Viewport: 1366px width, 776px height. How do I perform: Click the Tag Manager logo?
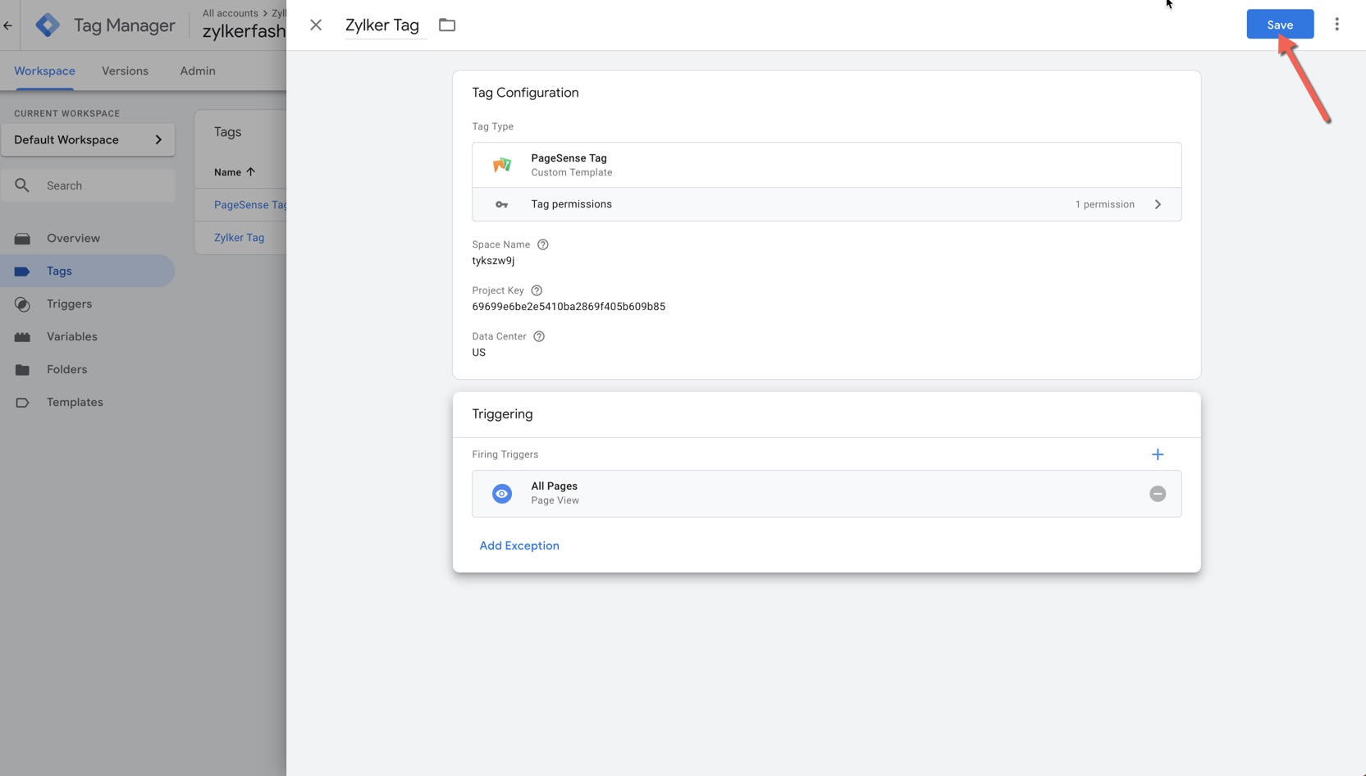click(48, 25)
